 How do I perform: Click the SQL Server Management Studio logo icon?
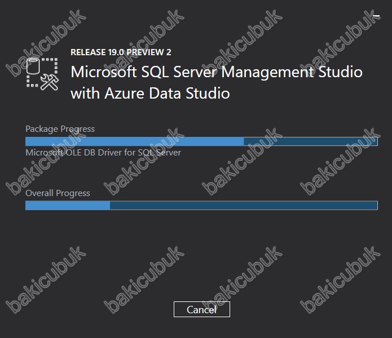coord(42,74)
